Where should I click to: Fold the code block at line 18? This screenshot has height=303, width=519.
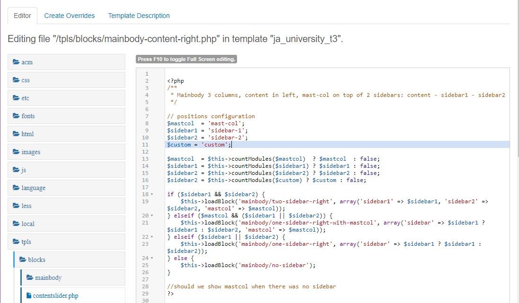coord(152,194)
